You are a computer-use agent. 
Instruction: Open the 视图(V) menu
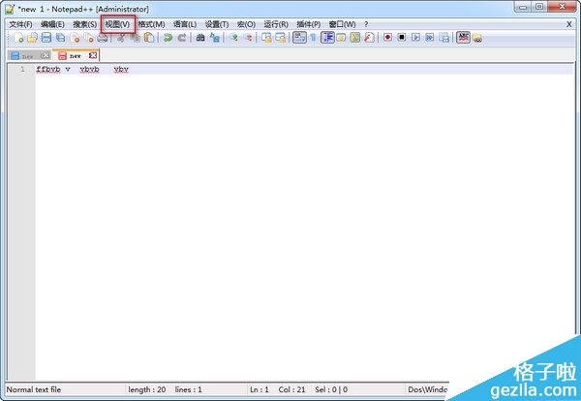click(x=116, y=23)
